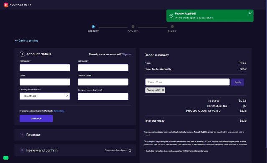This screenshot has width=267, height=163.
Task: Click the step 2 circle beside Payment
Action: coord(22,135)
